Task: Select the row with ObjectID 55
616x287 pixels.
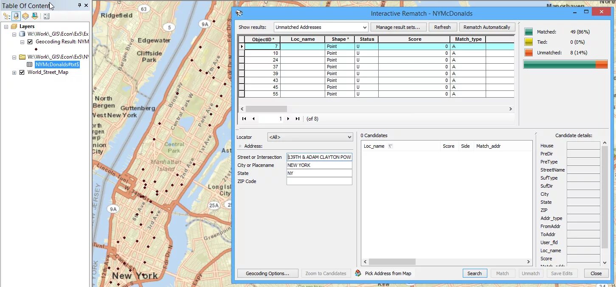Action: coord(376,94)
